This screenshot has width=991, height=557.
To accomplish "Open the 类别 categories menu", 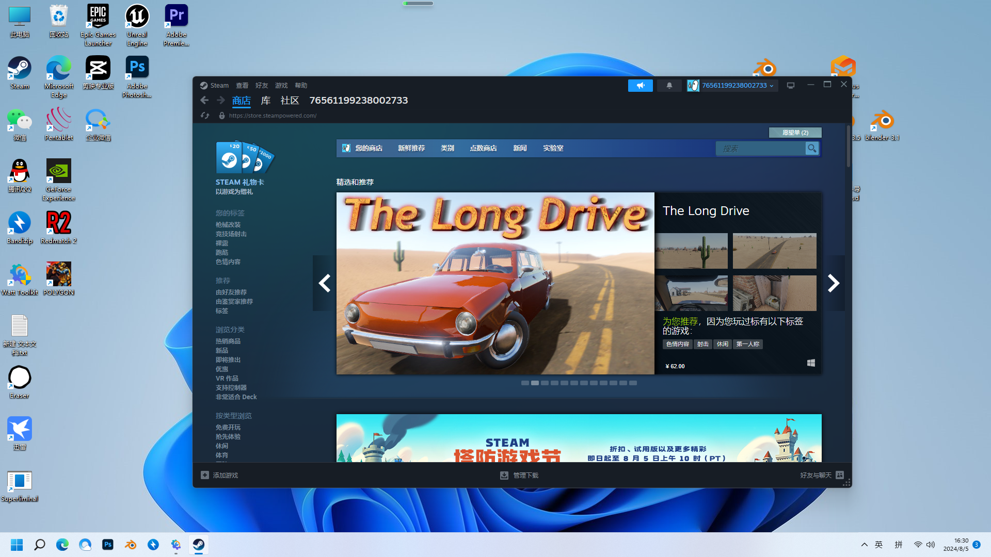I will point(447,148).
